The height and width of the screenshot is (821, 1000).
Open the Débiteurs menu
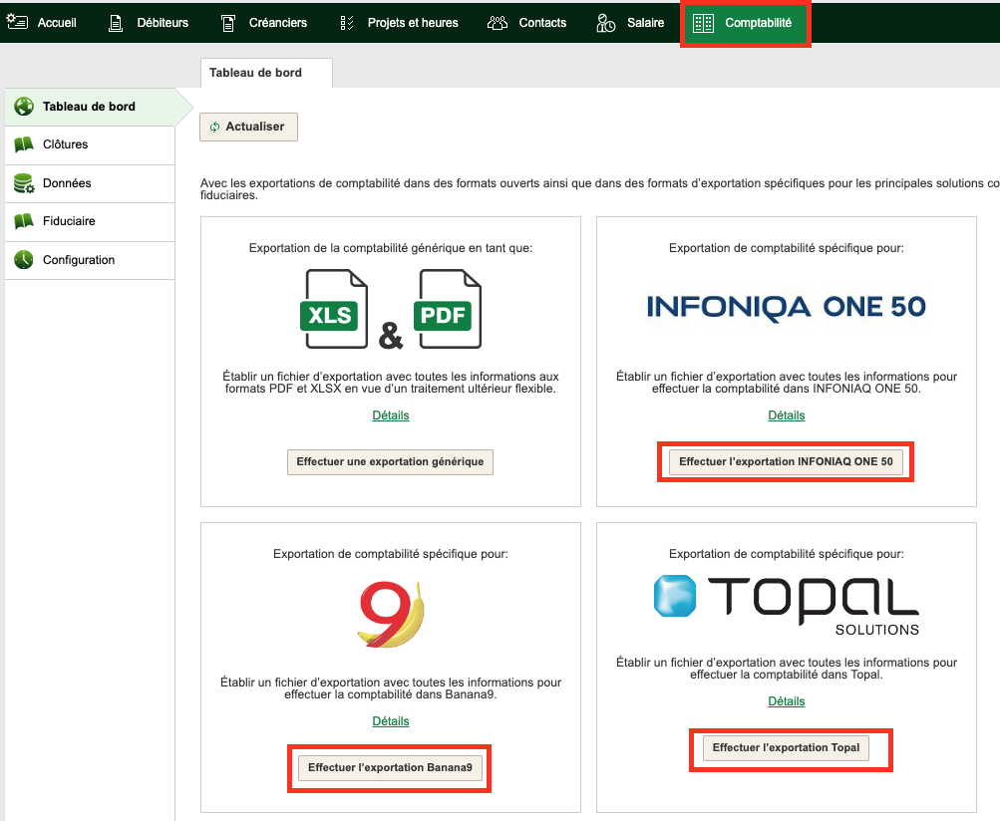click(149, 23)
